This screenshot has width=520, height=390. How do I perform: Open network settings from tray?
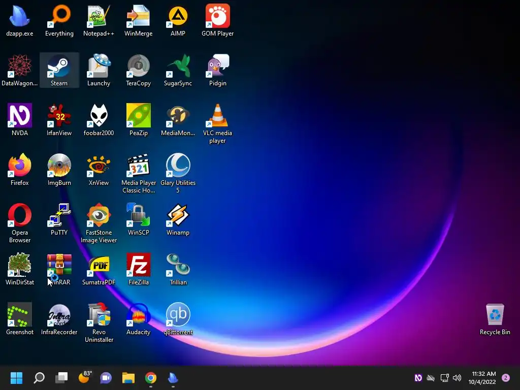click(x=444, y=378)
